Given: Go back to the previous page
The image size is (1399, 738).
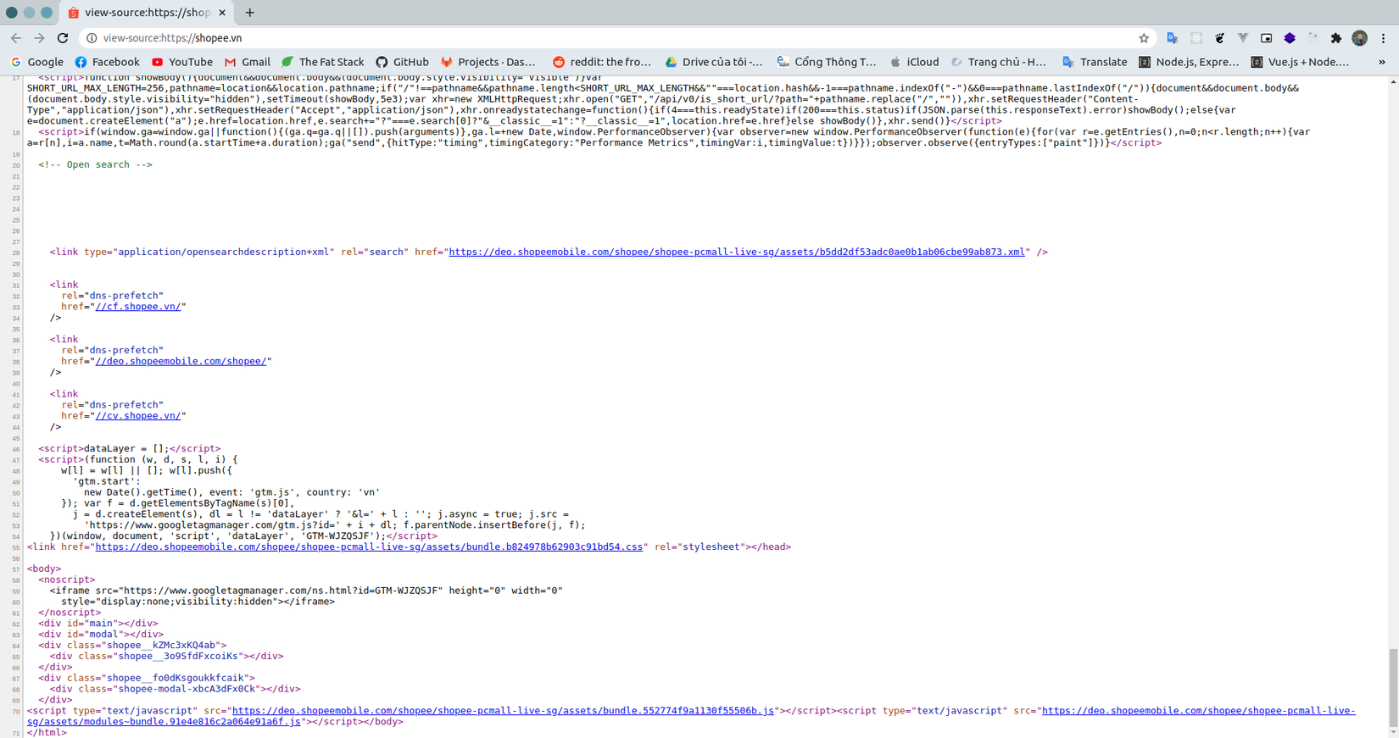Looking at the screenshot, I should (x=16, y=38).
